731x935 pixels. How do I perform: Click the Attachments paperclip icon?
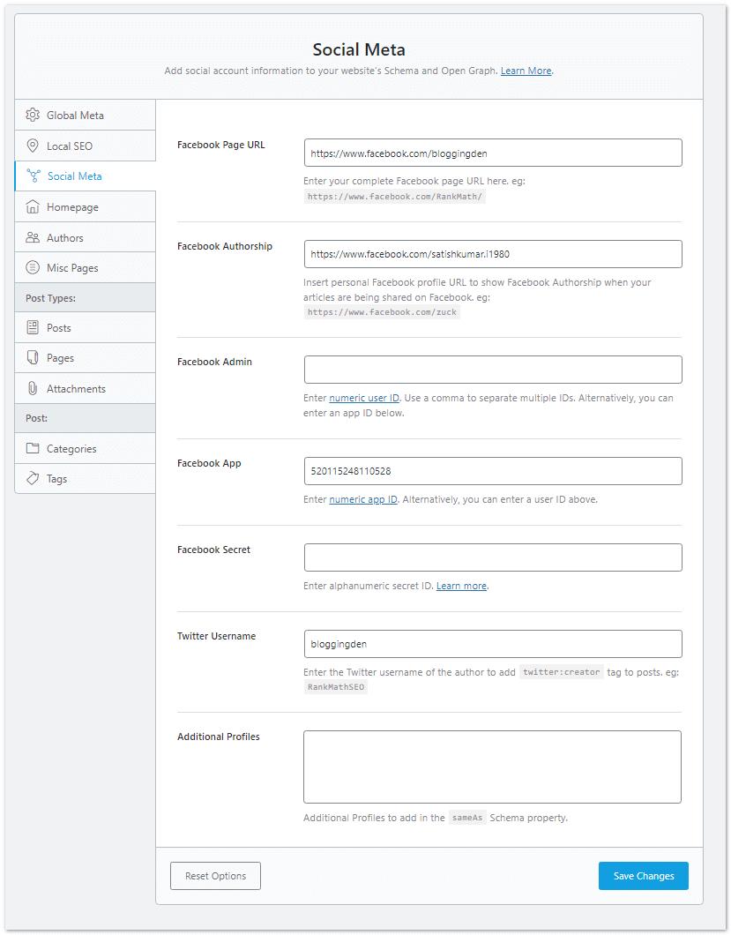(x=33, y=389)
